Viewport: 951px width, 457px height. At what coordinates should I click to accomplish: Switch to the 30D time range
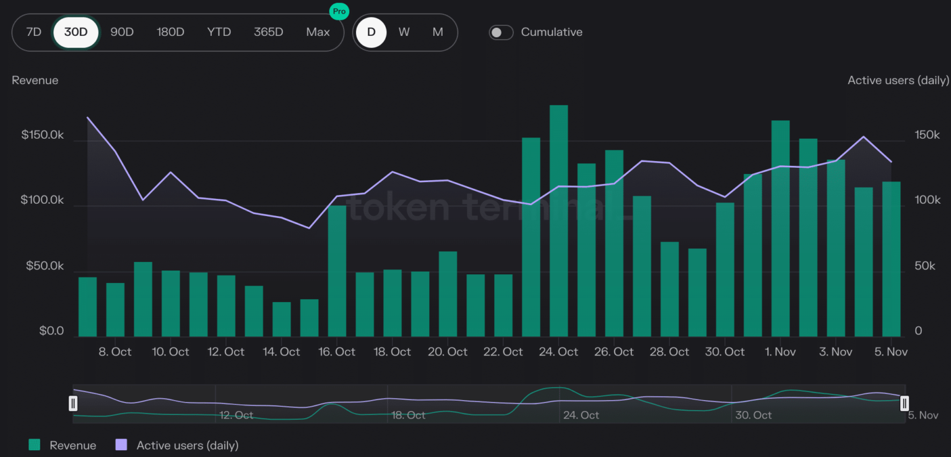[76, 32]
